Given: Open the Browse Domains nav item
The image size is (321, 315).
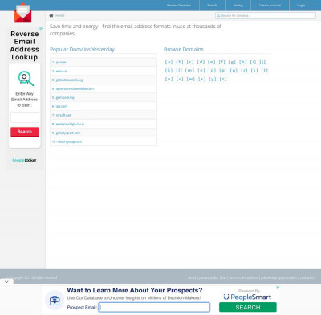Looking at the screenshot, I should (179, 6).
